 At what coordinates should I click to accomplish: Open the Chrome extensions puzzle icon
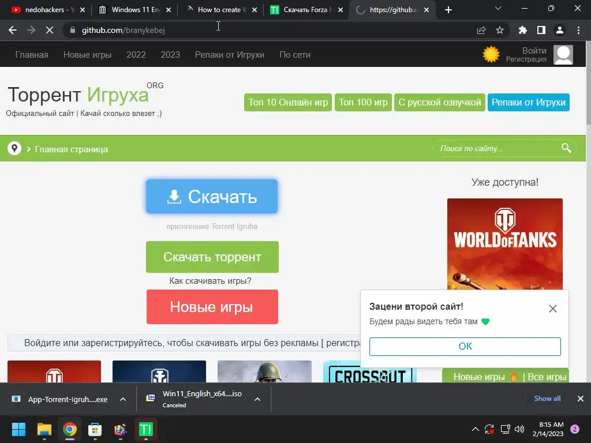[522, 30]
